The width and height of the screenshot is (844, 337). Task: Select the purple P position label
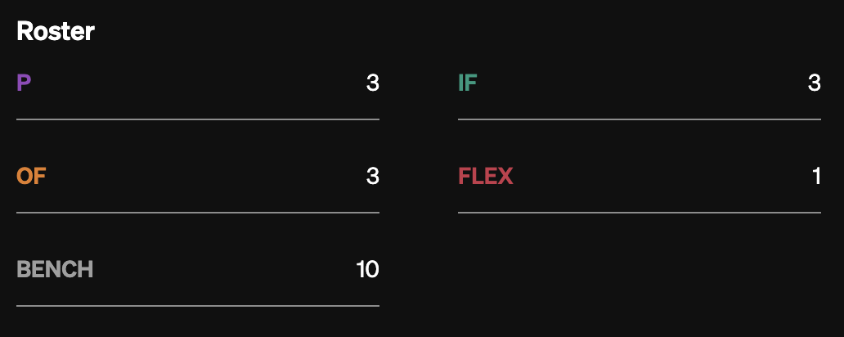[25, 83]
